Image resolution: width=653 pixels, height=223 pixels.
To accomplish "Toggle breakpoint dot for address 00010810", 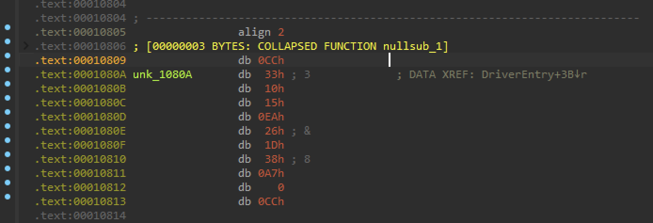I will pyautogui.click(x=8, y=154).
